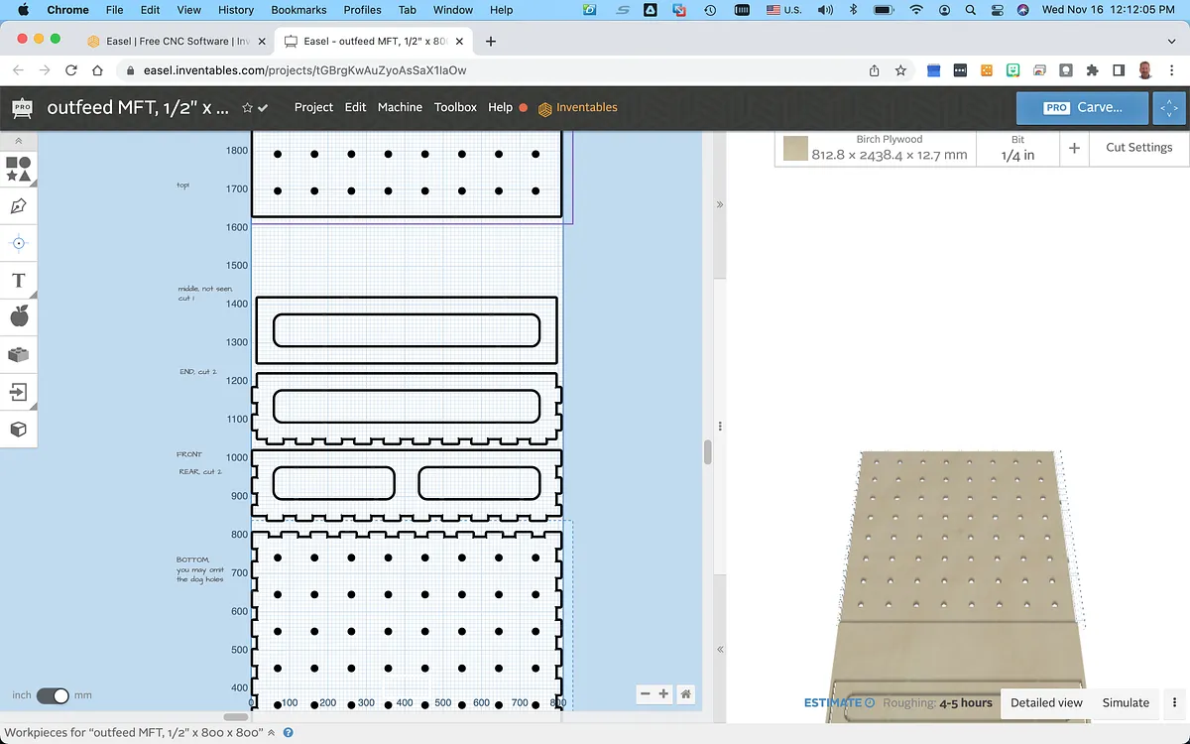Viewport: 1190px width, 744px height.
Task: Select the Pen drawing tool
Action: coord(18,206)
